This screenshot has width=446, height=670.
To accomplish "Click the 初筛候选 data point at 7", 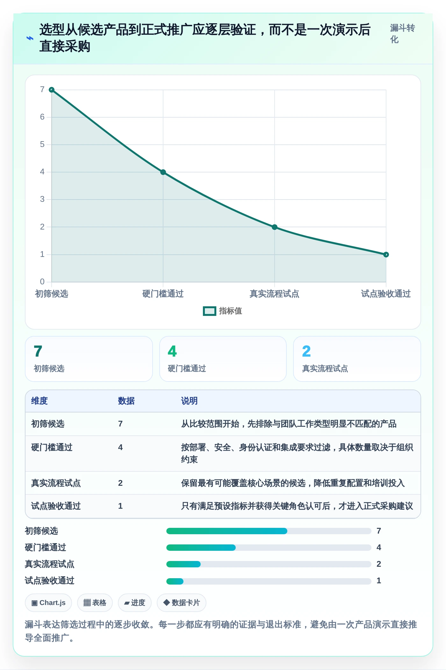I will click(x=52, y=90).
